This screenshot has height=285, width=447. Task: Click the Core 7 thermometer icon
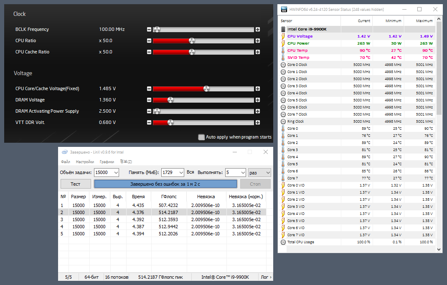click(283, 178)
